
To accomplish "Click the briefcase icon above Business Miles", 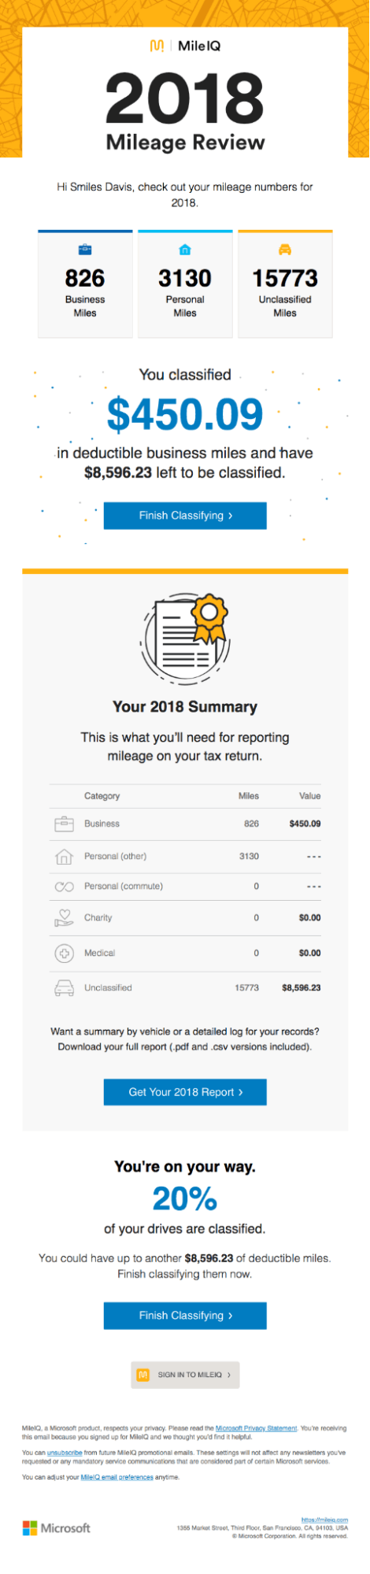I will click(85, 250).
